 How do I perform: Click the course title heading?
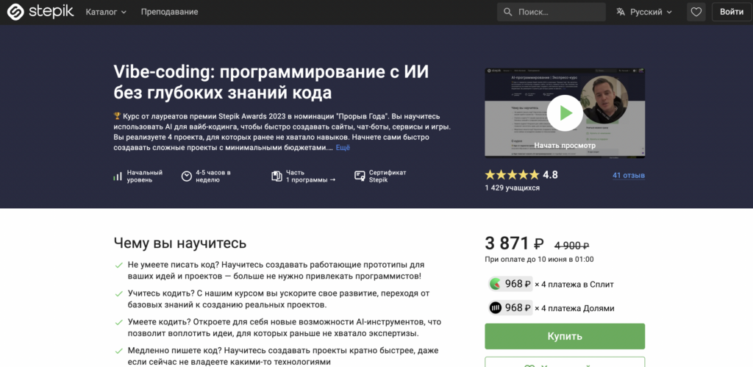pos(271,82)
